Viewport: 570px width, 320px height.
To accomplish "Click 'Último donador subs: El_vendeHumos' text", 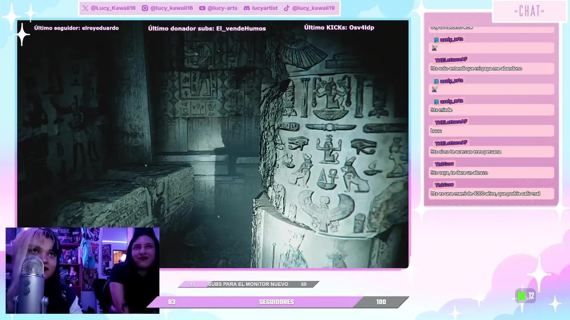I will 207,28.
